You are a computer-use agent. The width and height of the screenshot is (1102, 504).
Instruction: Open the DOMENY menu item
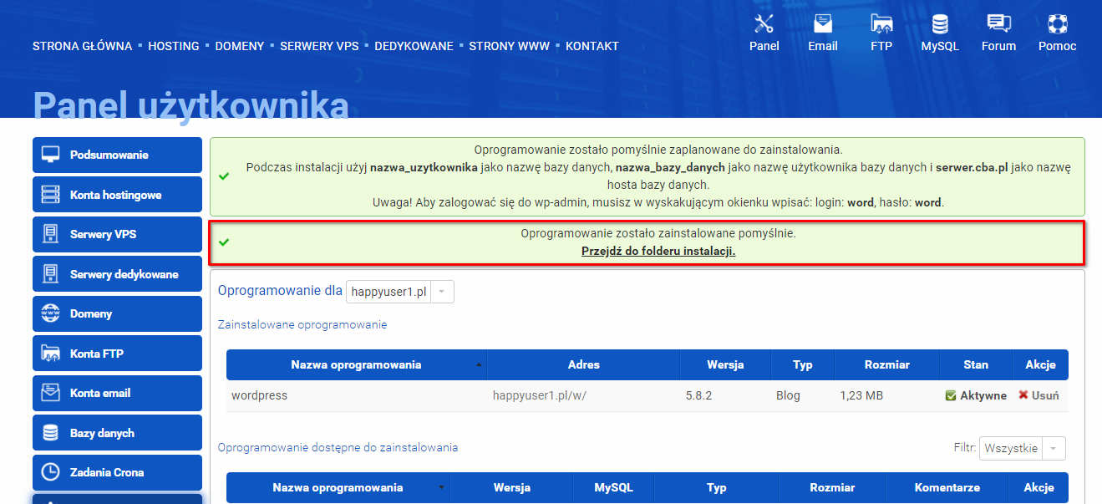[240, 46]
